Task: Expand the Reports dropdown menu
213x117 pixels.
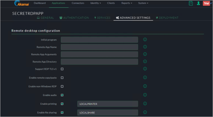Action: tap(127, 3)
